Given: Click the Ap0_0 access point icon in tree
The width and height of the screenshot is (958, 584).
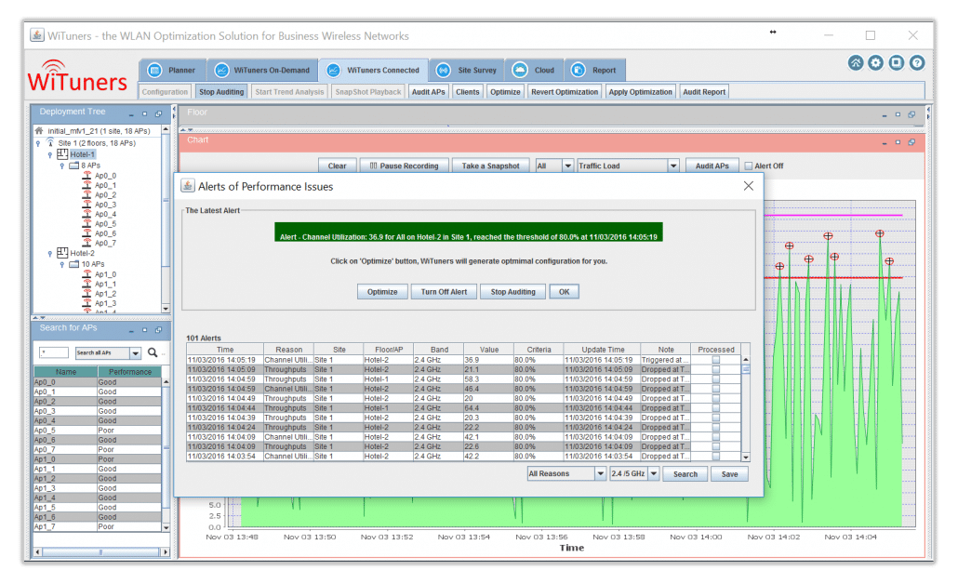Looking at the screenshot, I should click(x=86, y=176).
